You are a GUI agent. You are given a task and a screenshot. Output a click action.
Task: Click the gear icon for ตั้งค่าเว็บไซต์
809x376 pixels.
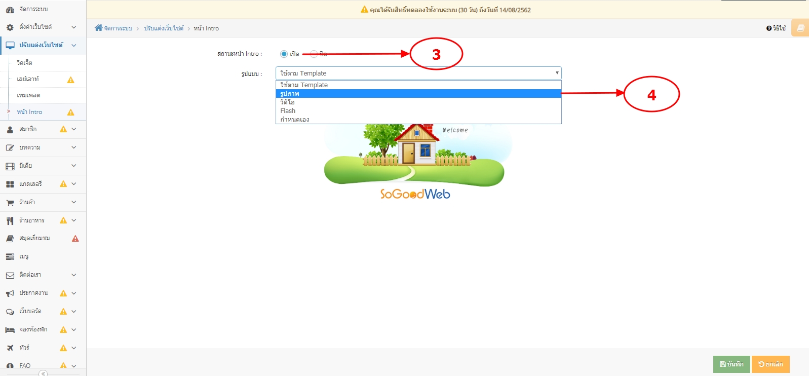(10, 27)
